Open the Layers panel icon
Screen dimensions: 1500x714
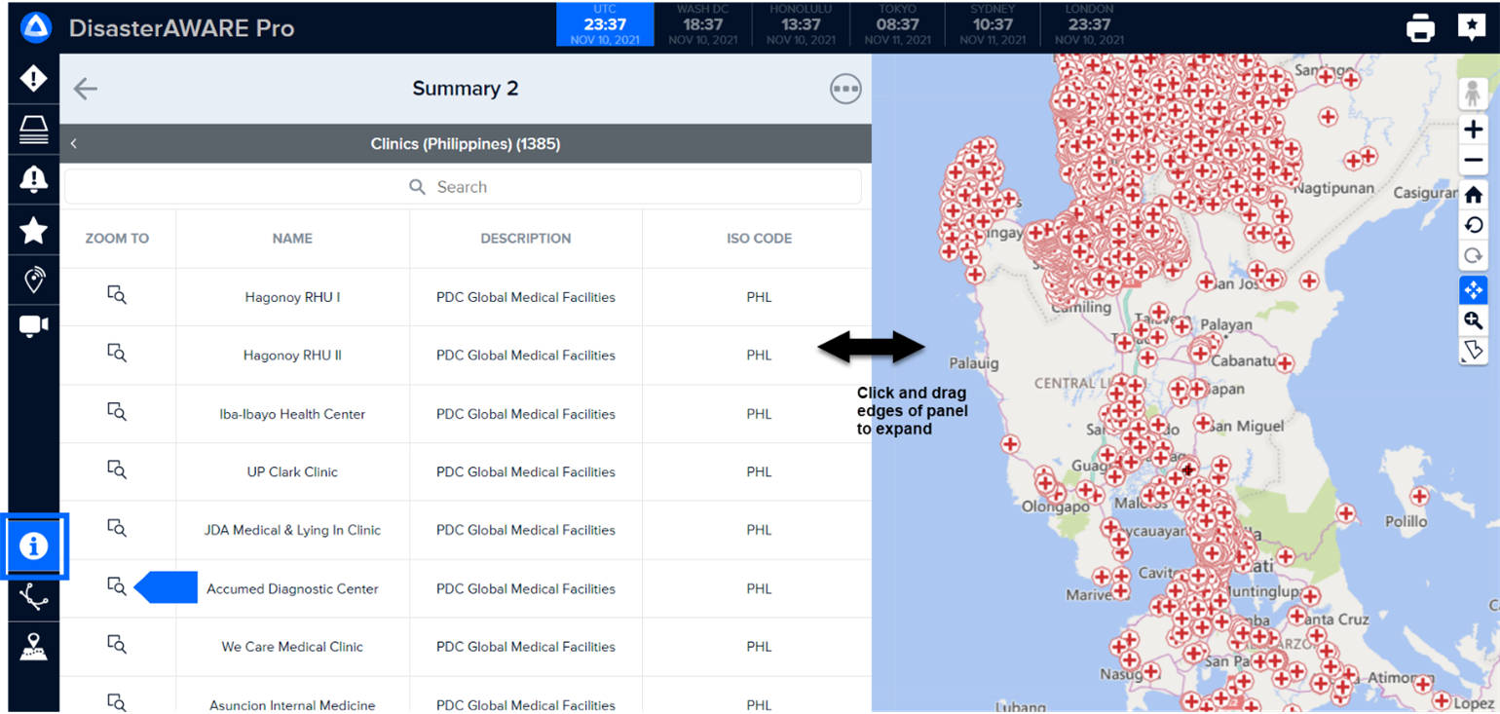(x=34, y=129)
